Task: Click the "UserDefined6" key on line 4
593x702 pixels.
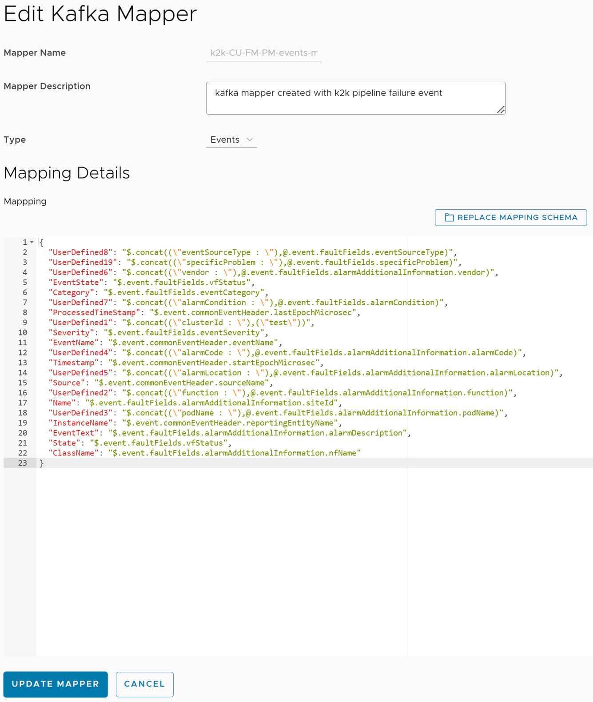Action: point(81,272)
